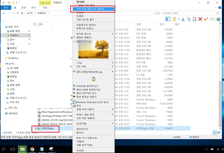
Task: Refresh the 다운로드 folder view
Action: 158,13
